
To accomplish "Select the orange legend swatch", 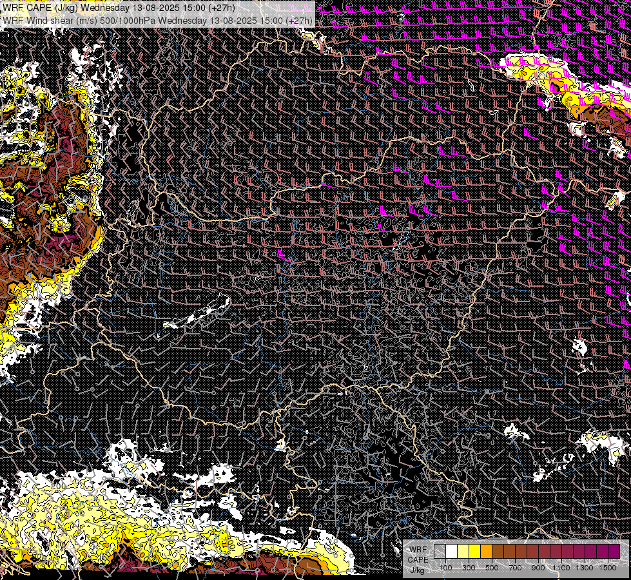I will [486, 552].
